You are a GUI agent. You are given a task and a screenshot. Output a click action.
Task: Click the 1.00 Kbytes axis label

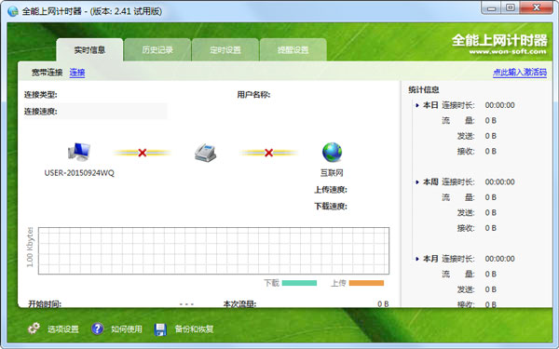click(x=30, y=247)
